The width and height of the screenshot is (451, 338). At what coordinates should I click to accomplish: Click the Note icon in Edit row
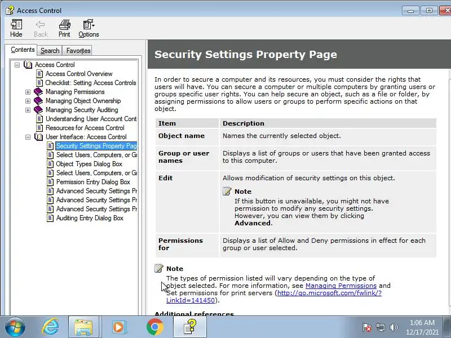pos(227,191)
